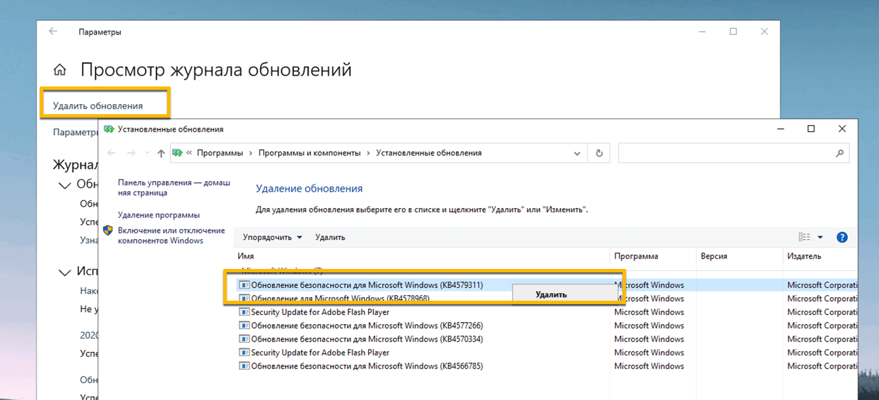
Task: Click the address bar control panel icon
Action: tap(178, 153)
